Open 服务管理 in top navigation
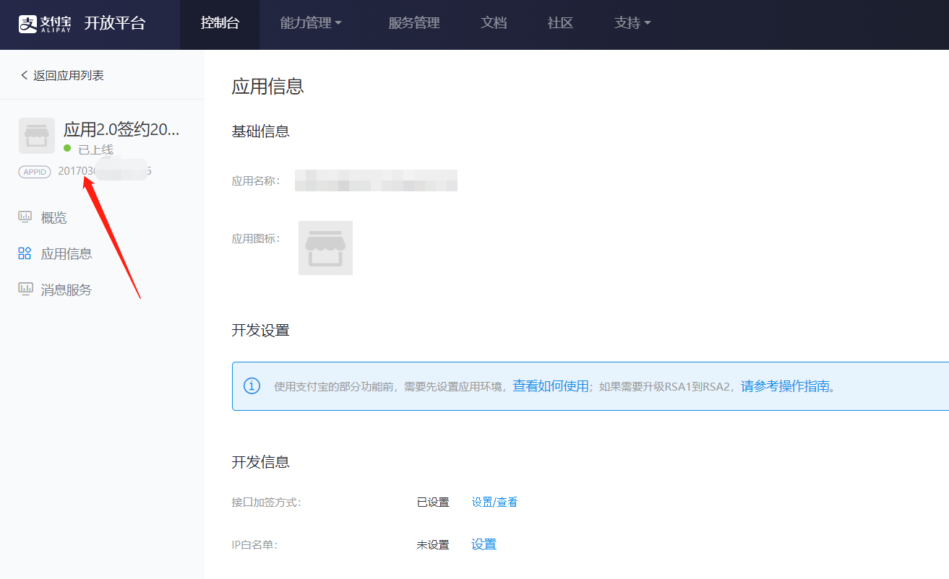 [414, 23]
